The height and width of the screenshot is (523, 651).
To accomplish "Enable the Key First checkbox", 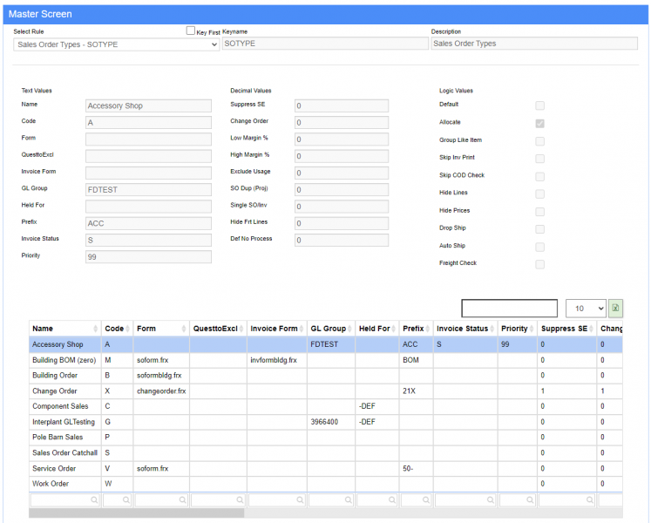I will click(191, 31).
